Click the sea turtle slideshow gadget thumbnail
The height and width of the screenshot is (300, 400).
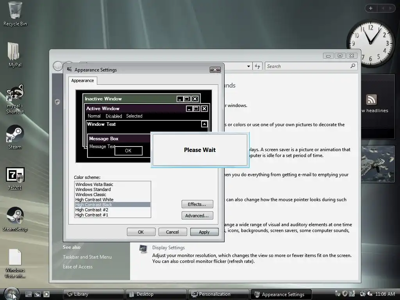point(378,164)
